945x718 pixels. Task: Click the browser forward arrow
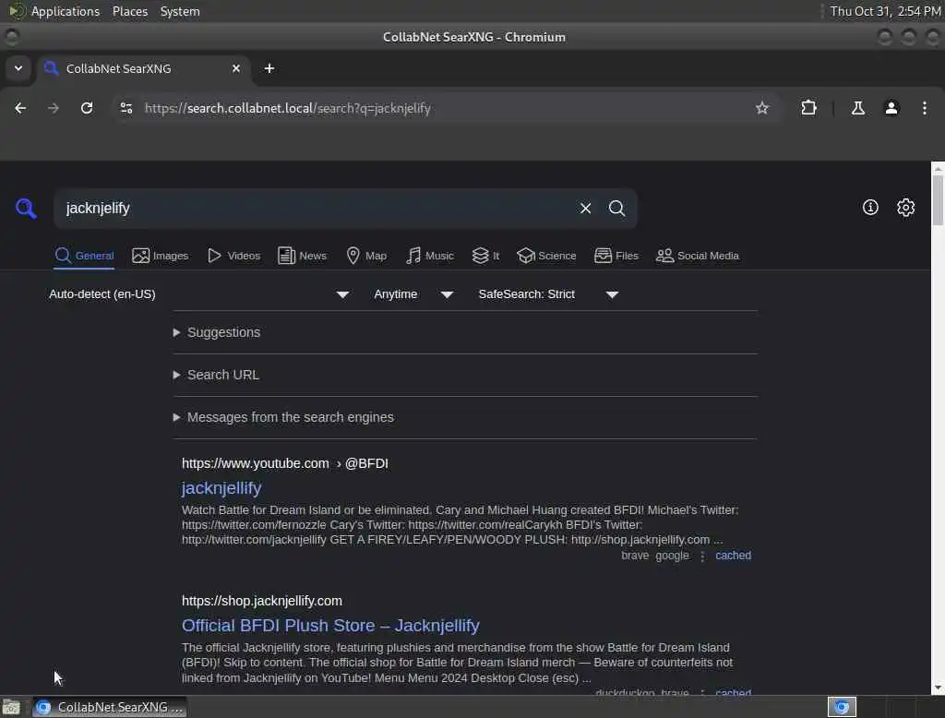coord(53,108)
